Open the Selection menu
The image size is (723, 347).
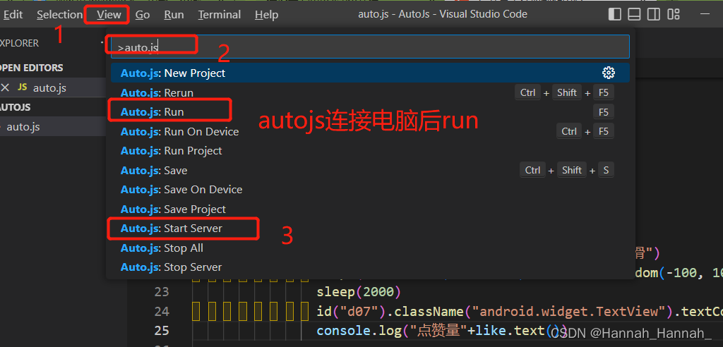[x=59, y=15]
